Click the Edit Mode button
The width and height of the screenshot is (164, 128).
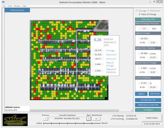point(155,94)
